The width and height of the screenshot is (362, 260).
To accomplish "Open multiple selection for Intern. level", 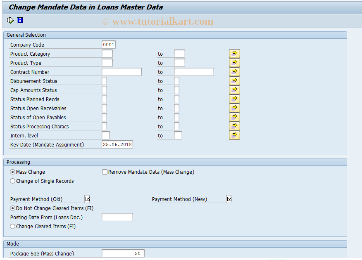I will pyautogui.click(x=234, y=135).
